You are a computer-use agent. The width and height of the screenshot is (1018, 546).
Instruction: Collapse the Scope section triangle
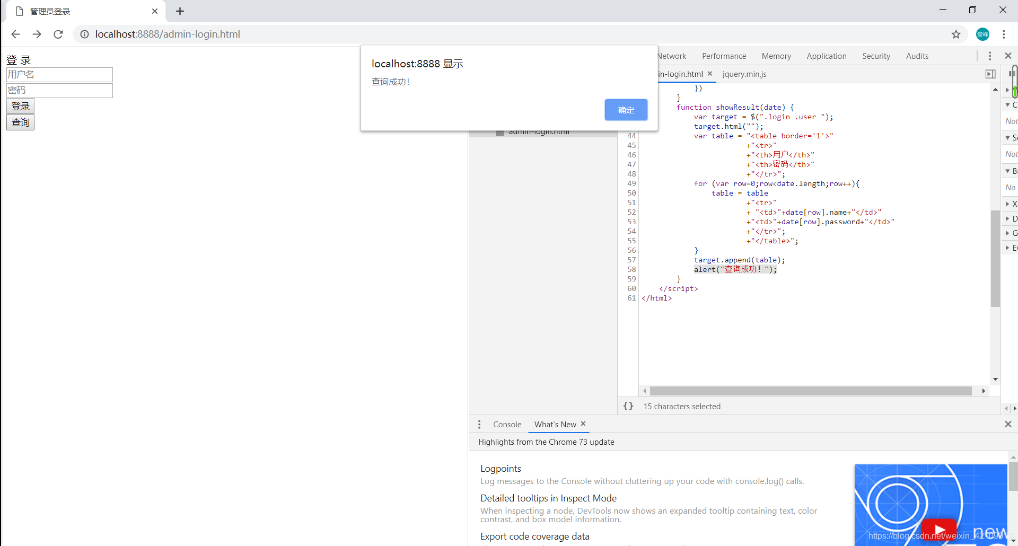click(x=1007, y=138)
